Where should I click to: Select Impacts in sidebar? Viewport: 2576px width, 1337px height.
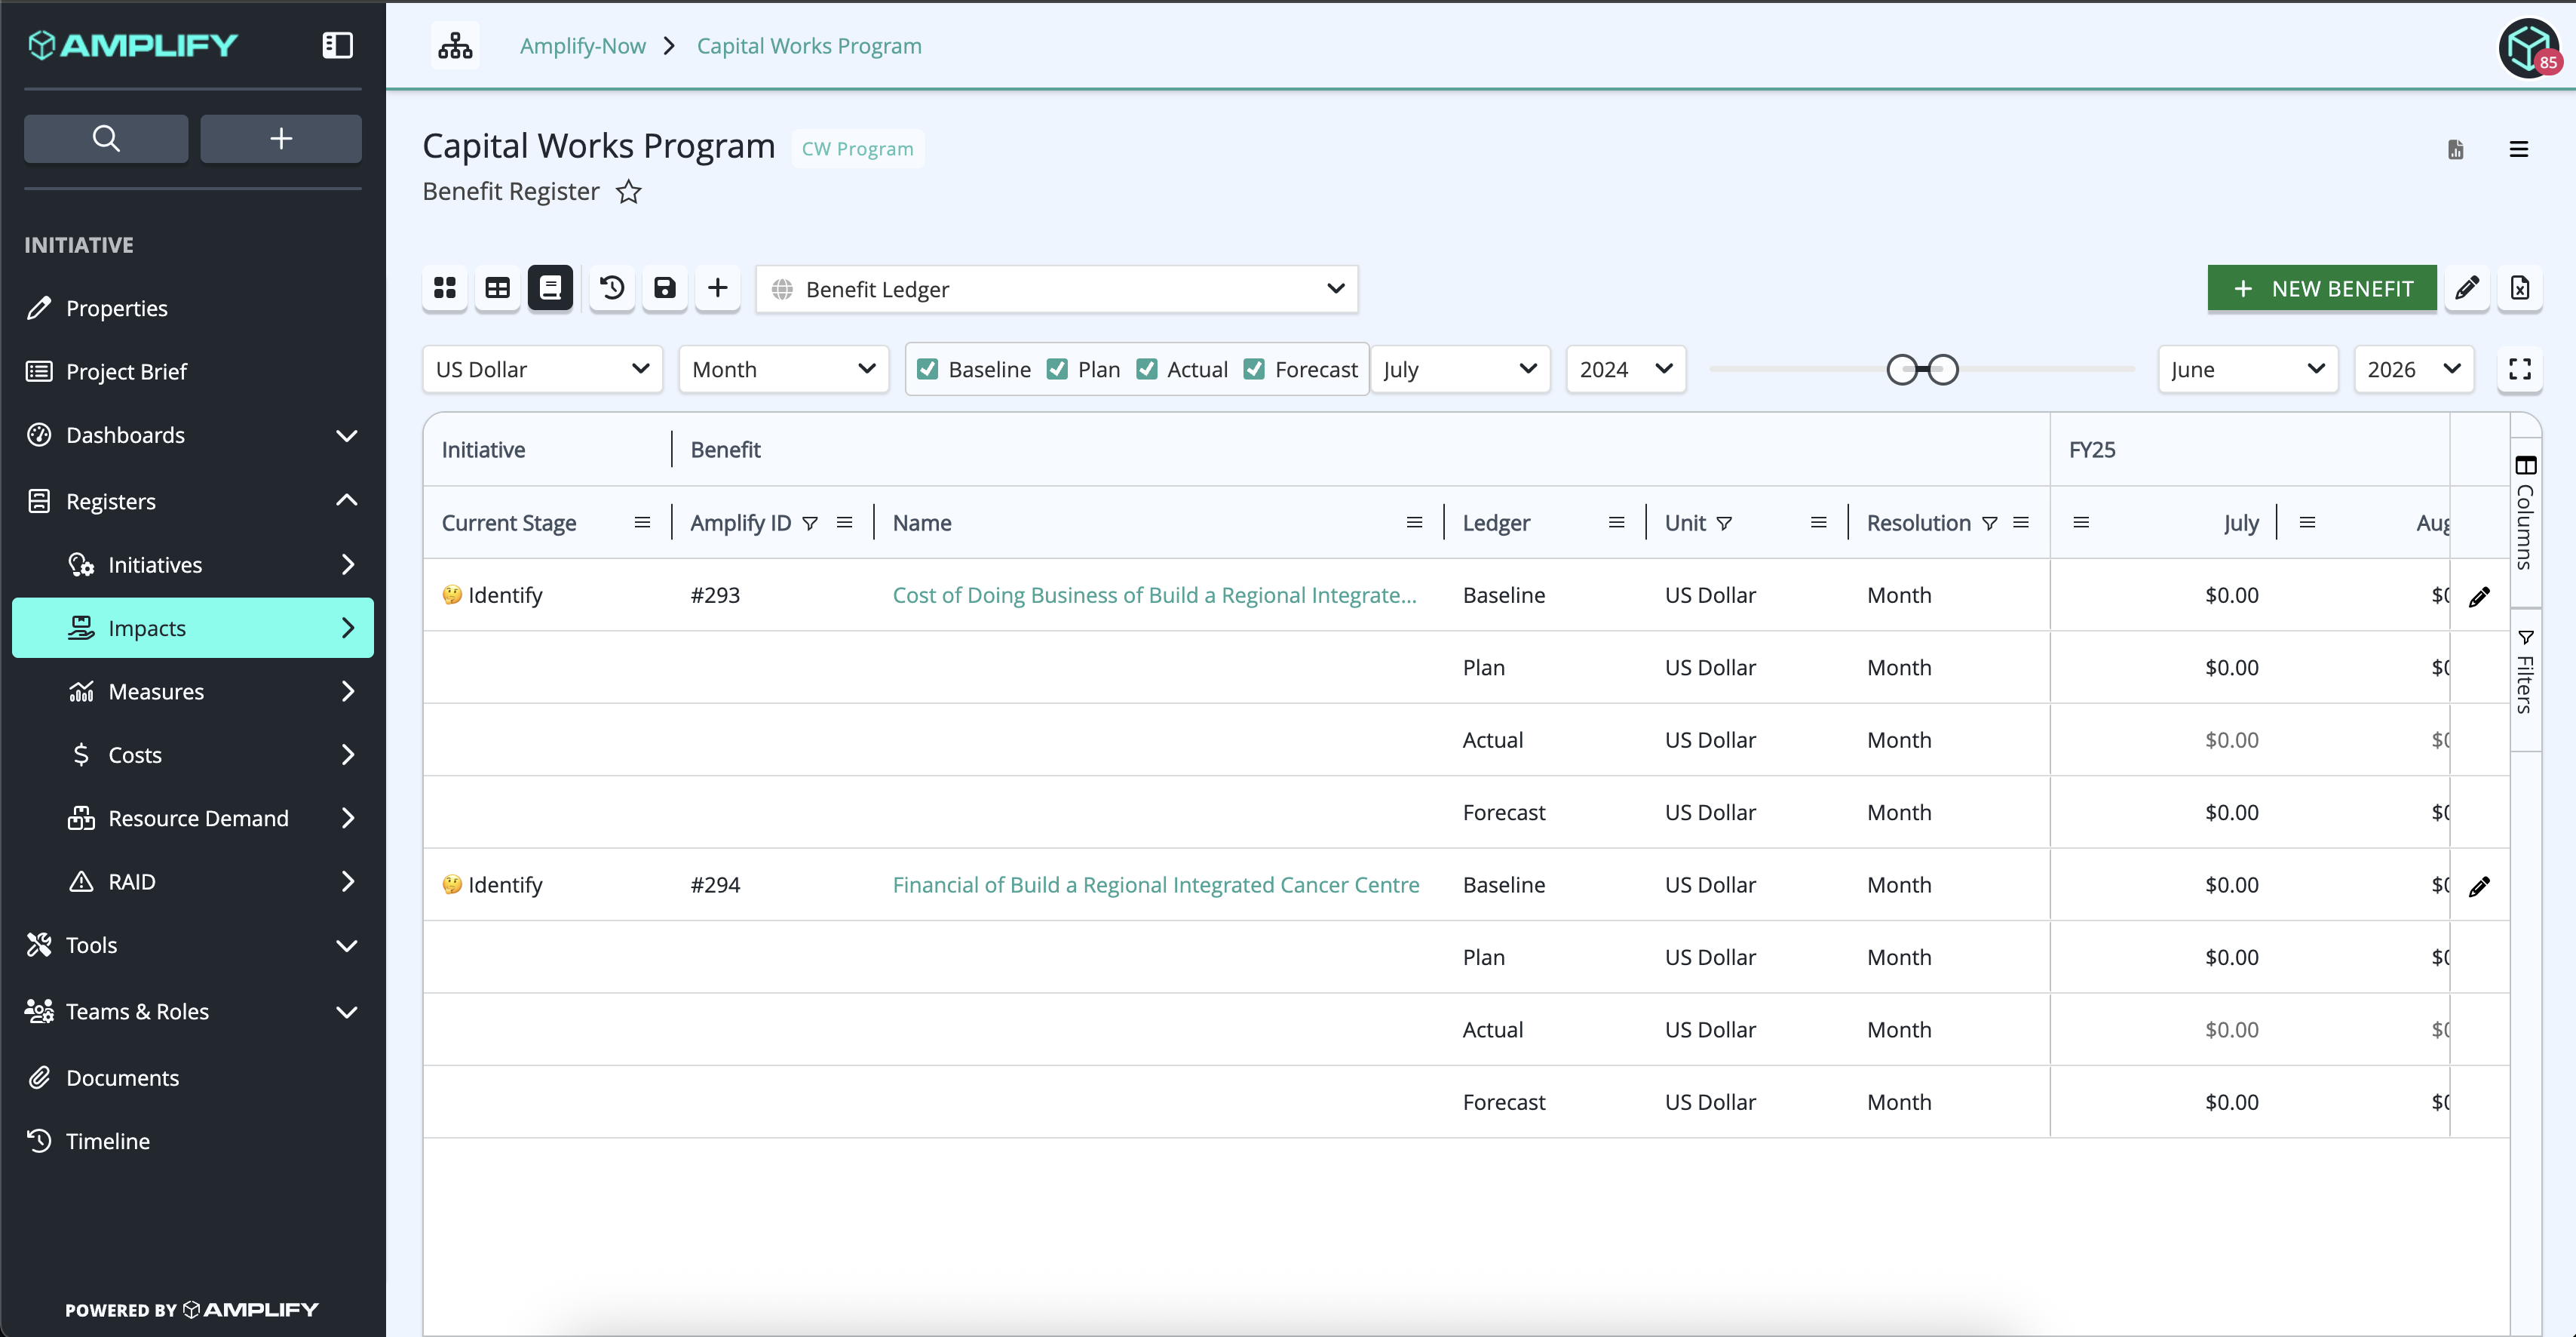192,628
